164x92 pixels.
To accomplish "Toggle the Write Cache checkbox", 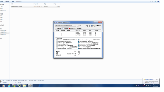I will coord(57,44).
